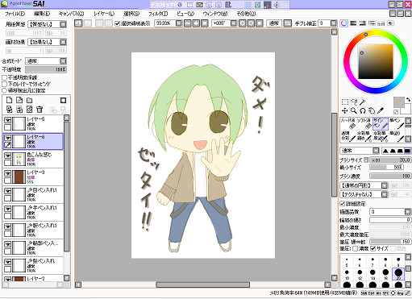Screen dimensions: 412x299
Task: Toggle pressure size checkbox
Action: pos(372,248)
